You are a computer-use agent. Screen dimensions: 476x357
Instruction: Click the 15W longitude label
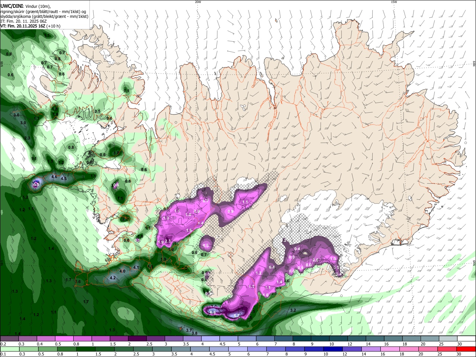point(394,2)
